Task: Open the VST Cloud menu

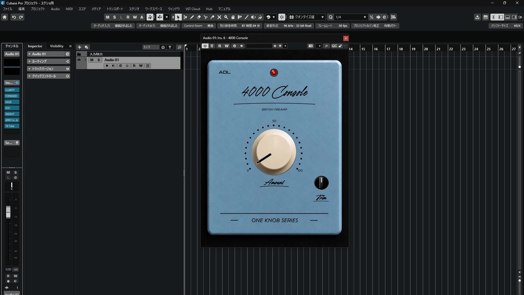Action: point(193,9)
